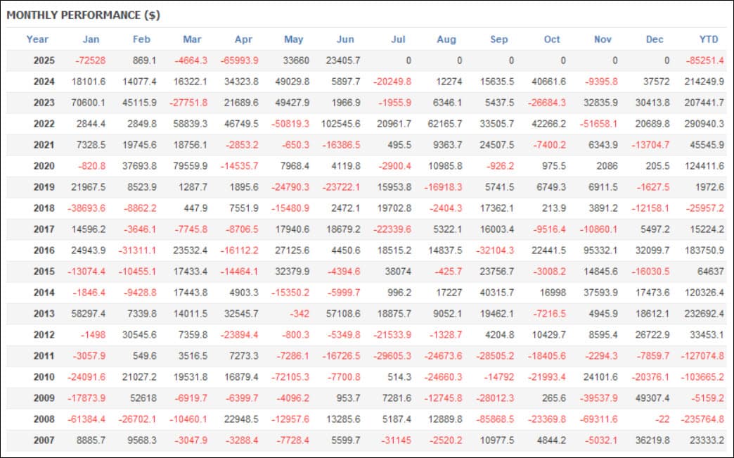Select the Jan column header
Screen dimensions: 734x458
[91, 39]
